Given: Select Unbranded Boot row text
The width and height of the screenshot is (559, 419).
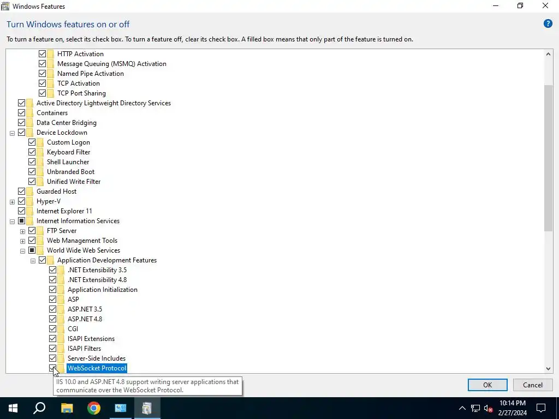Looking at the screenshot, I should [70, 172].
